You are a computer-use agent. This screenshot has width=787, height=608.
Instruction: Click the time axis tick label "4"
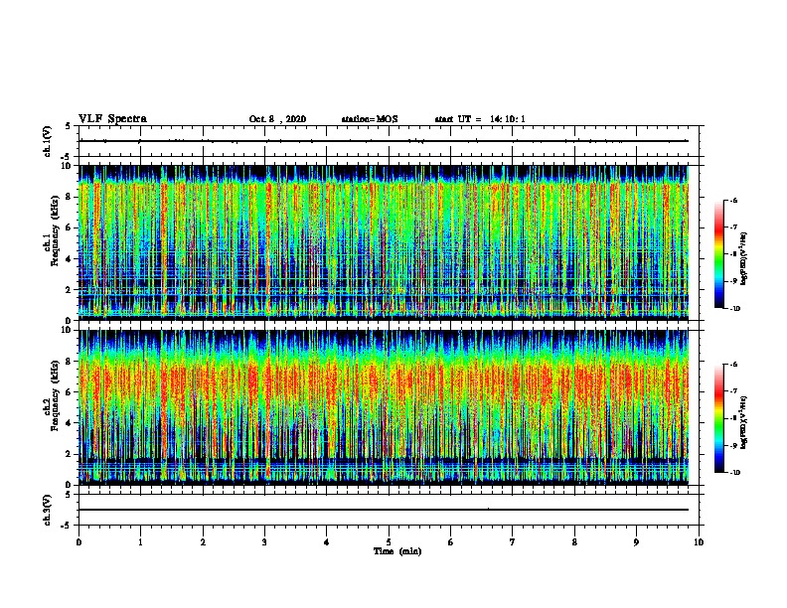coord(327,542)
